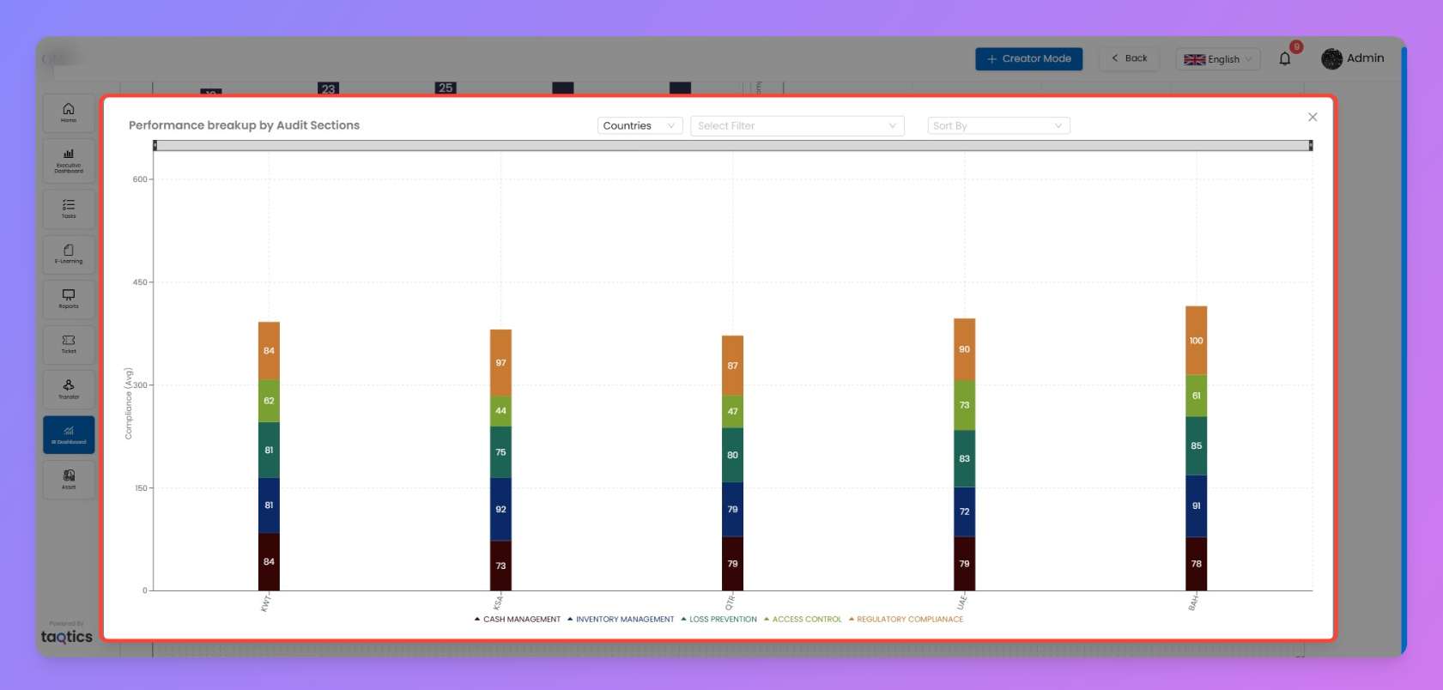Toggle Loss Prevention legend series

point(722,619)
